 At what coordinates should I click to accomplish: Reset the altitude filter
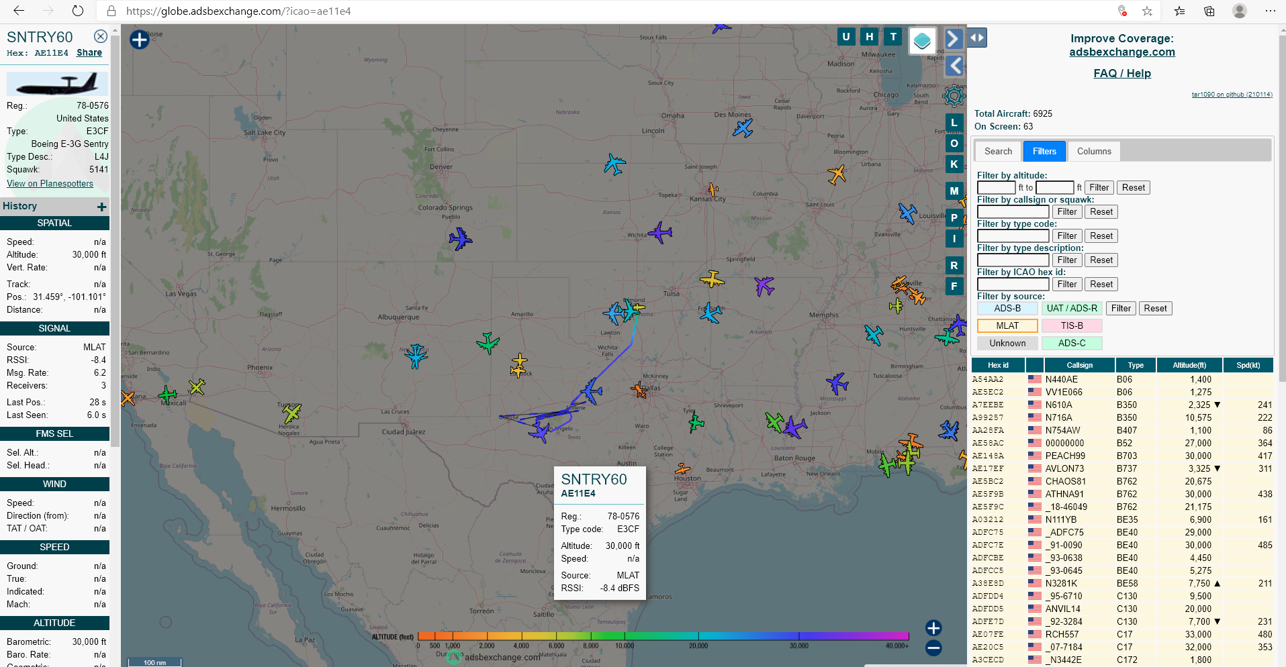1134,188
